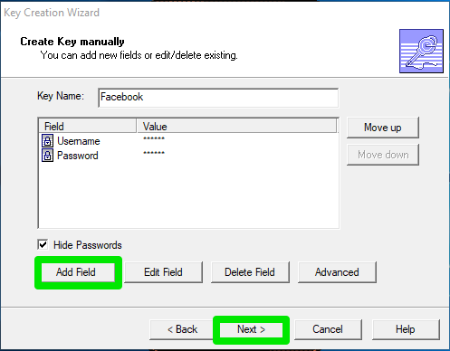Viewport: 450px width, 351px height.
Task: Click the lock icon beside Password
Action: [x=47, y=156]
